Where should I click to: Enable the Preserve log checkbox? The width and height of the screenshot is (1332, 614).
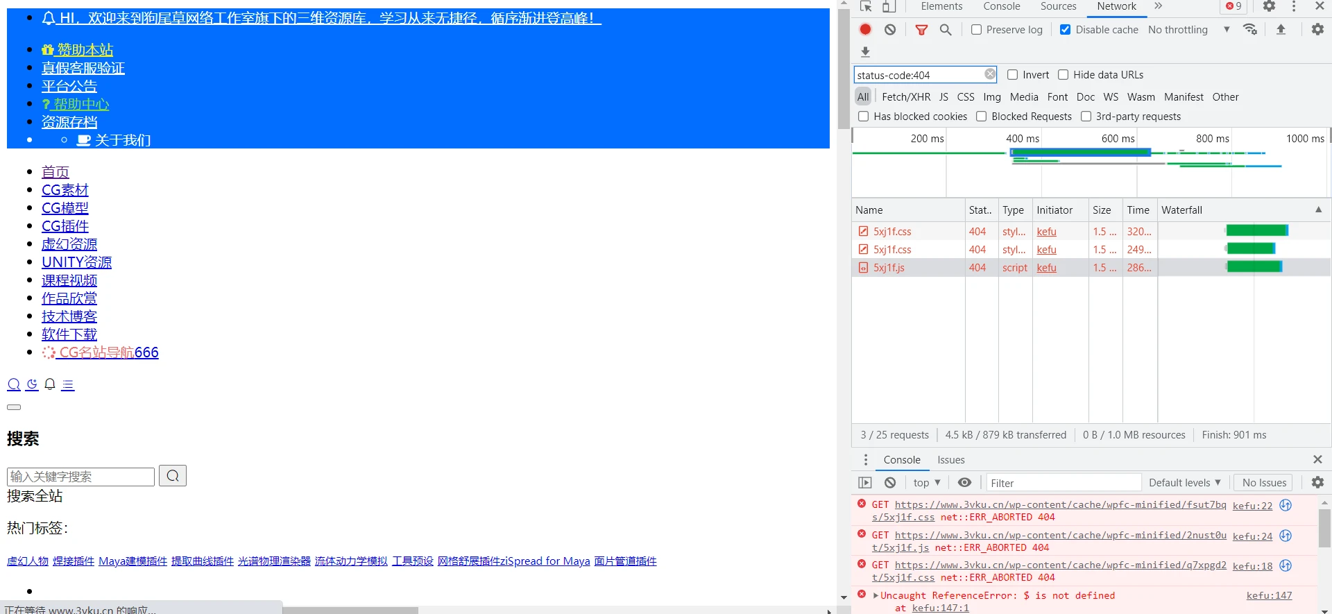(976, 30)
